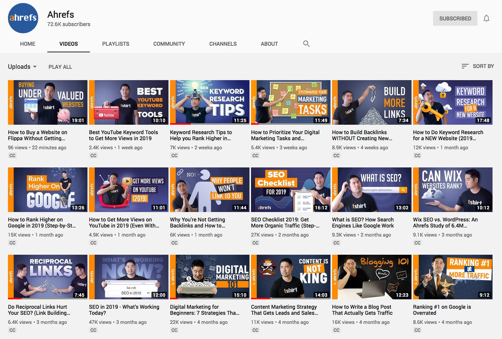Click the CC badge under the Flippa video
502x339 pixels.
click(x=12, y=155)
